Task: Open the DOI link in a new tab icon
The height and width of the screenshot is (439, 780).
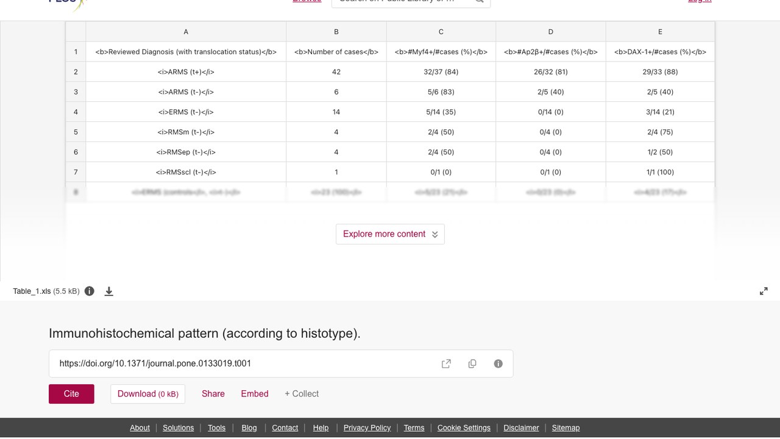Action: tap(446, 363)
